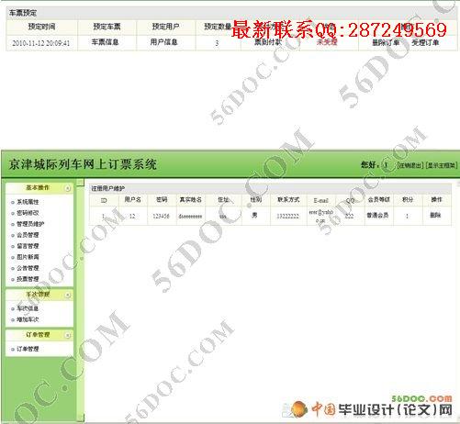Select the 普通会员 membership level cell
The width and height of the screenshot is (460, 424).
378,216
